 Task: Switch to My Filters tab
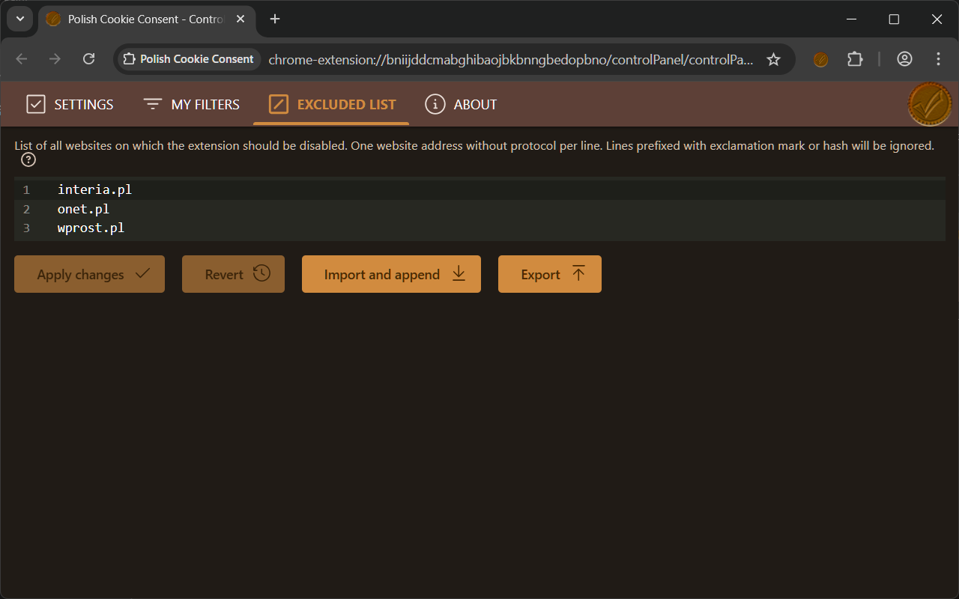point(192,104)
